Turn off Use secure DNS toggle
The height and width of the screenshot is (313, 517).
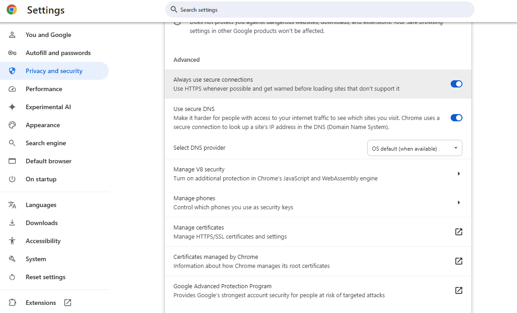coord(456,118)
